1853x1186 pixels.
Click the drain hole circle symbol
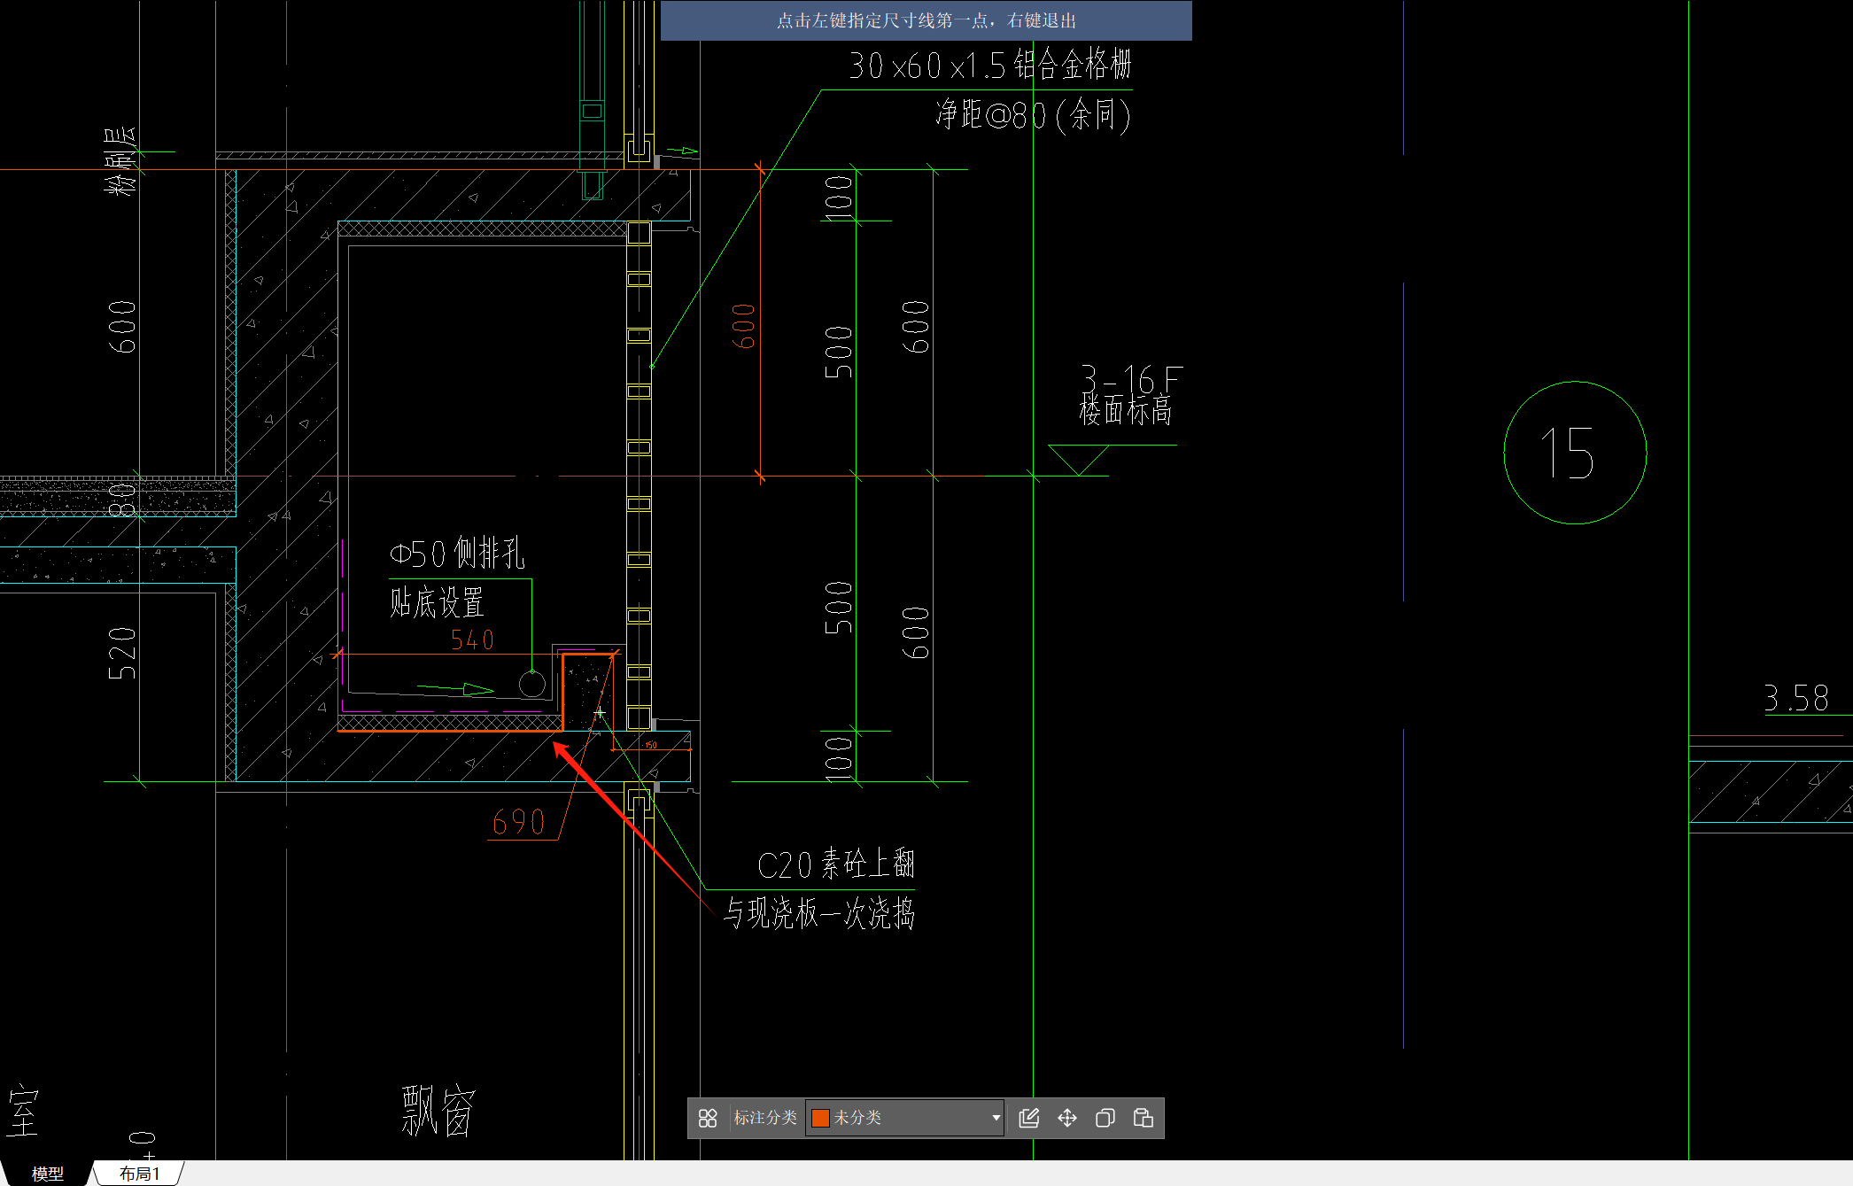tap(531, 684)
